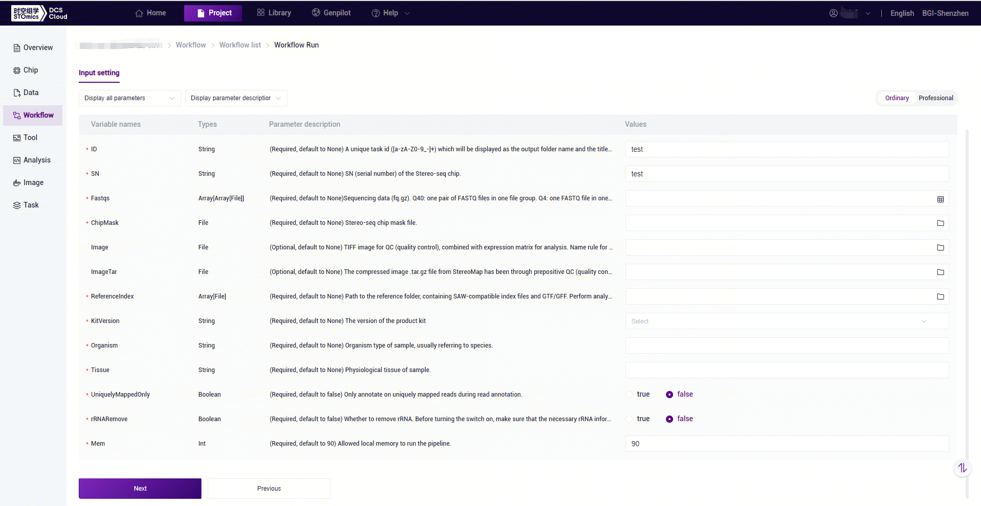Viewport: 981px width, 506px height.
Task: Click folder icon in ChipMask field
Action: (940, 223)
